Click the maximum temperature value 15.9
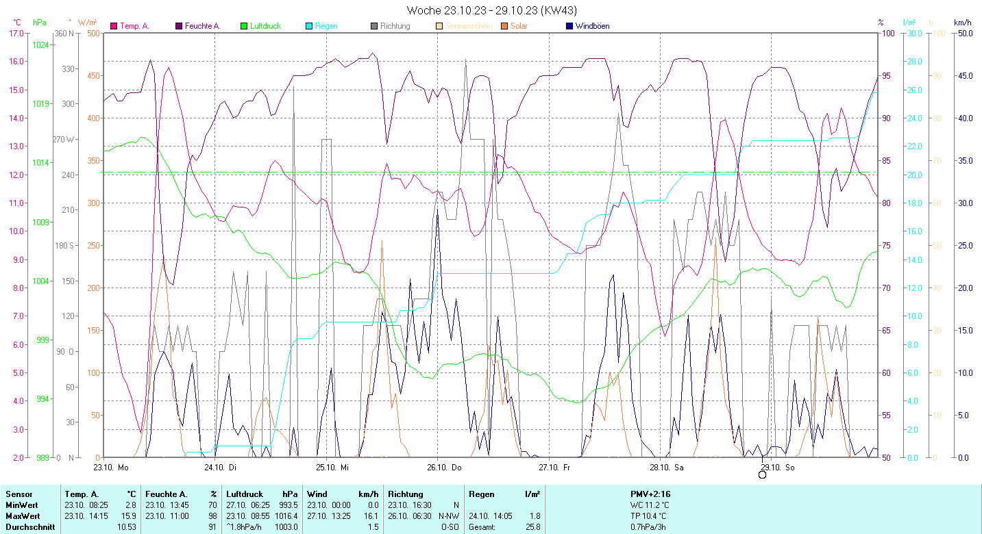The width and height of the screenshot is (982, 534). pos(129,516)
